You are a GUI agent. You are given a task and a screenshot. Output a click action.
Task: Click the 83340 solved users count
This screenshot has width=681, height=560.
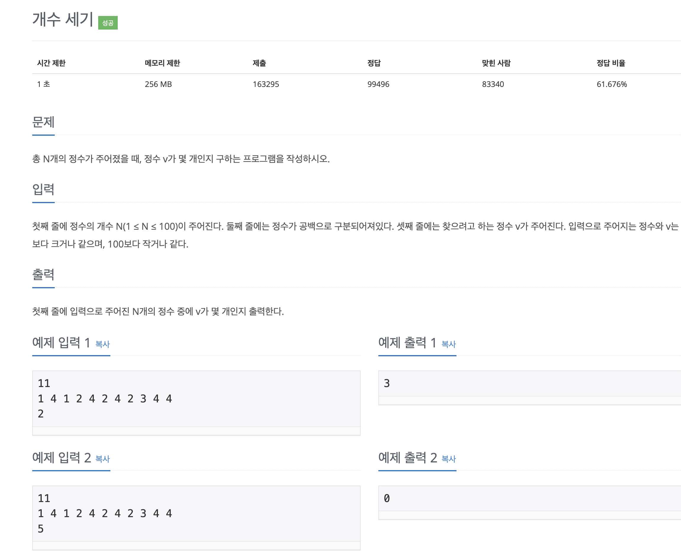pyautogui.click(x=493, y=85)
